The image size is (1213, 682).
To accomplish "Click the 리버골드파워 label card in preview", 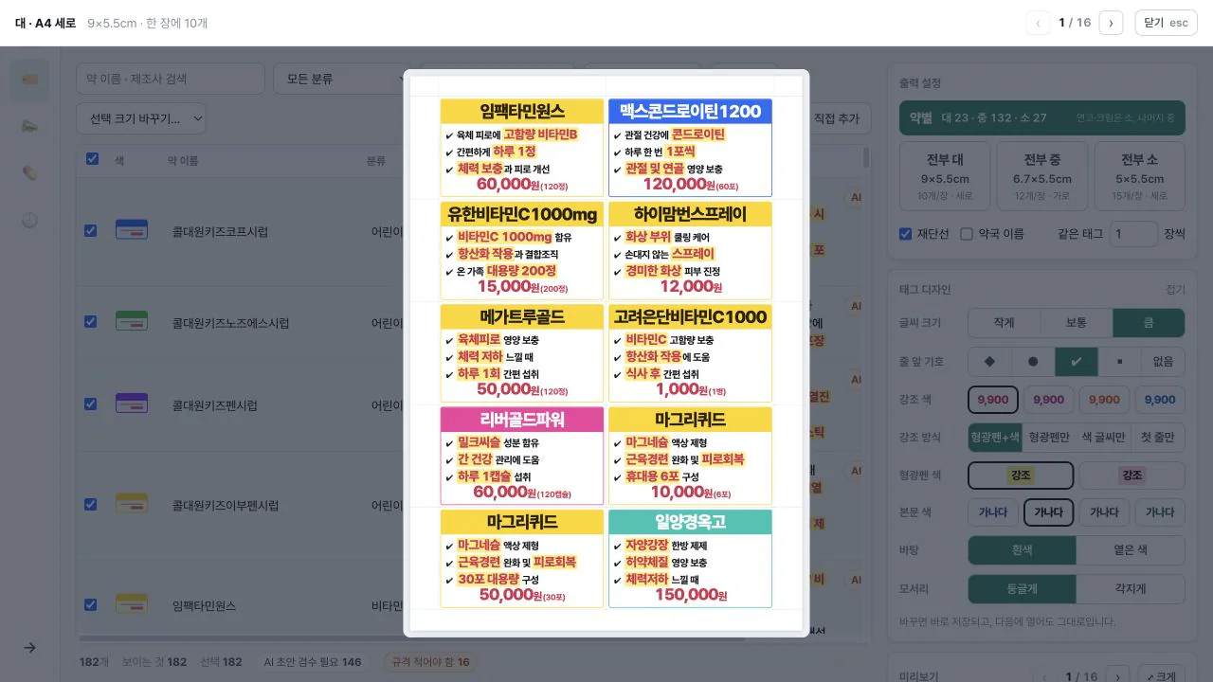I will click(x=522, y=456).
